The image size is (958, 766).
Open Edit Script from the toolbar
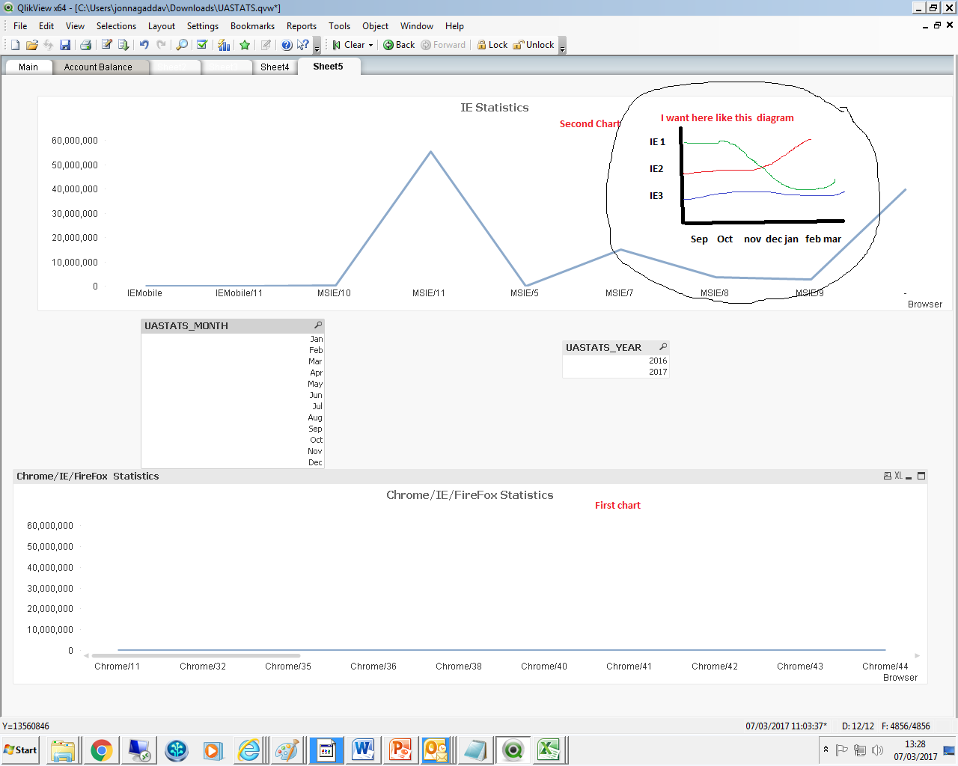pos(107,45)
